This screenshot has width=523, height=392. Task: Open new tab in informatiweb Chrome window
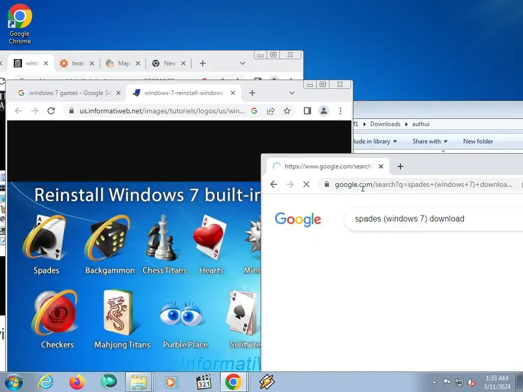pyautogui.click(x=252, y=93)
